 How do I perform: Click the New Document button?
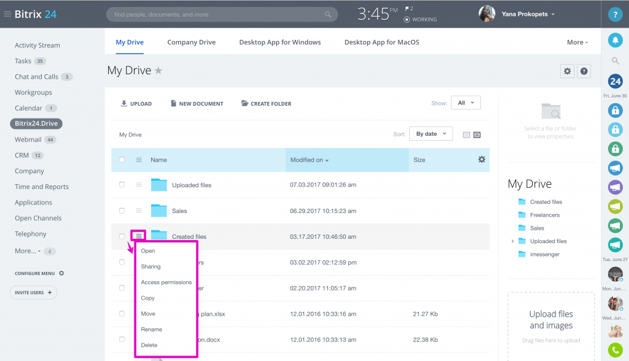coord(197,104)
